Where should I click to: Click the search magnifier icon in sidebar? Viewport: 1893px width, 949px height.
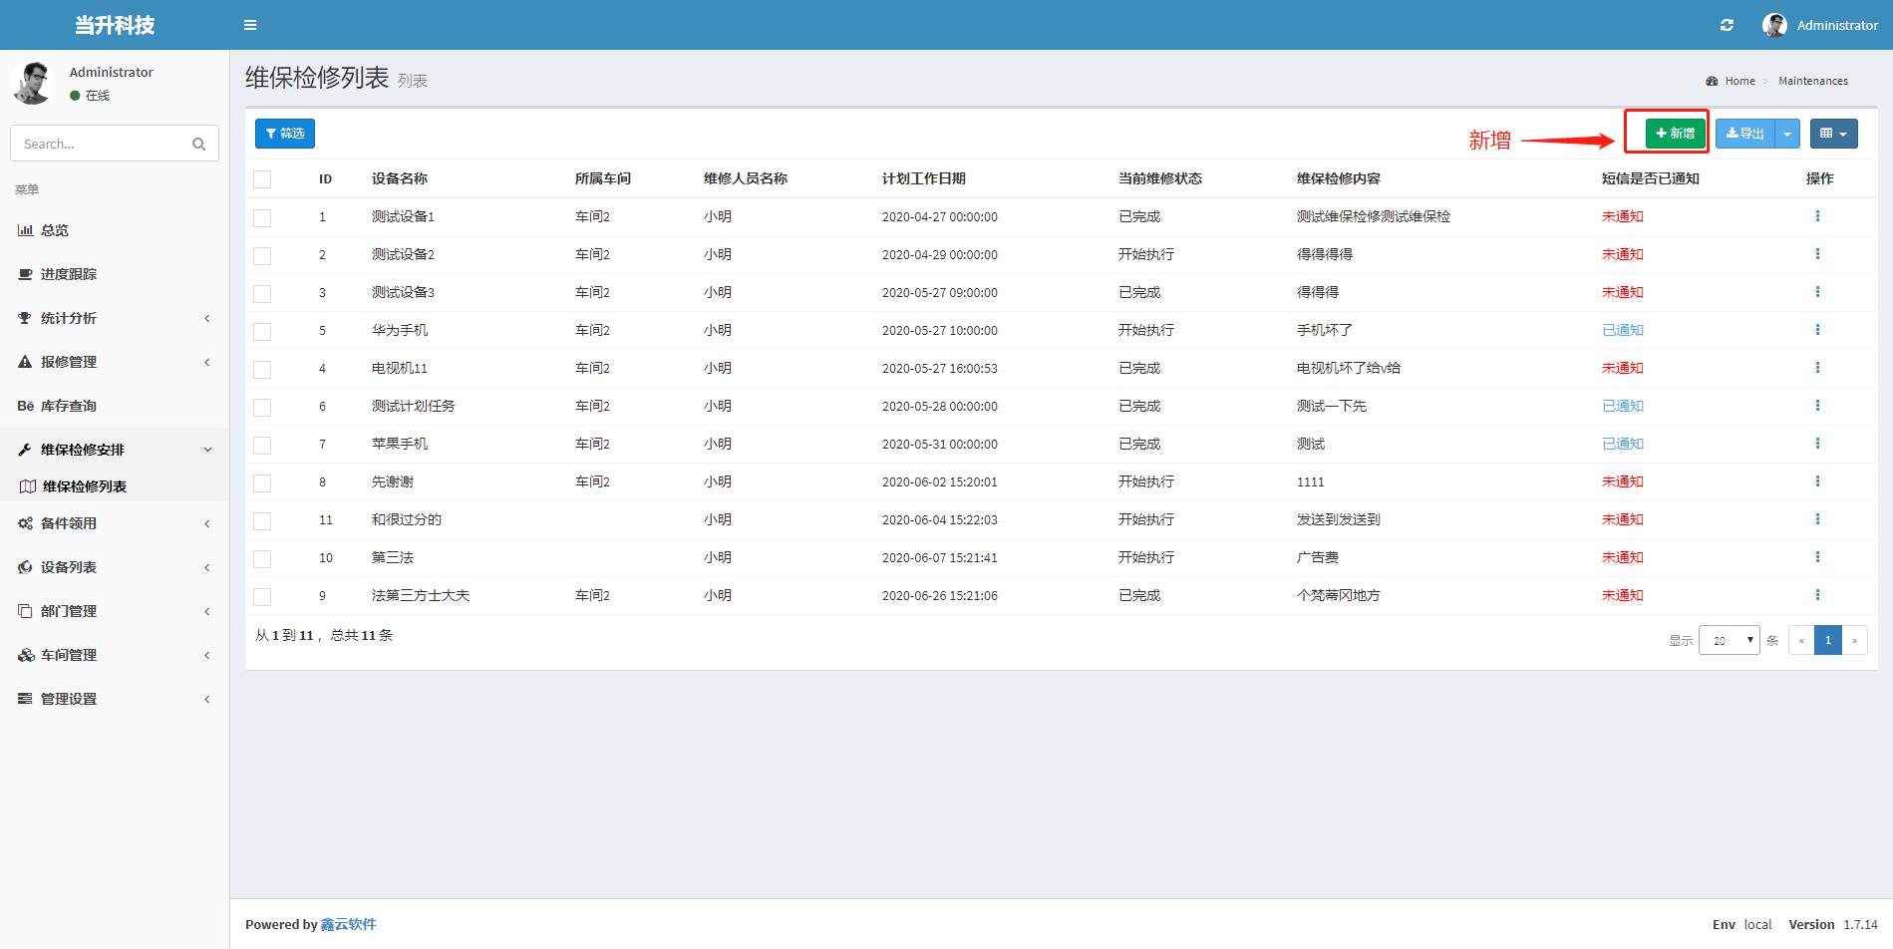(x=198, y=145)
